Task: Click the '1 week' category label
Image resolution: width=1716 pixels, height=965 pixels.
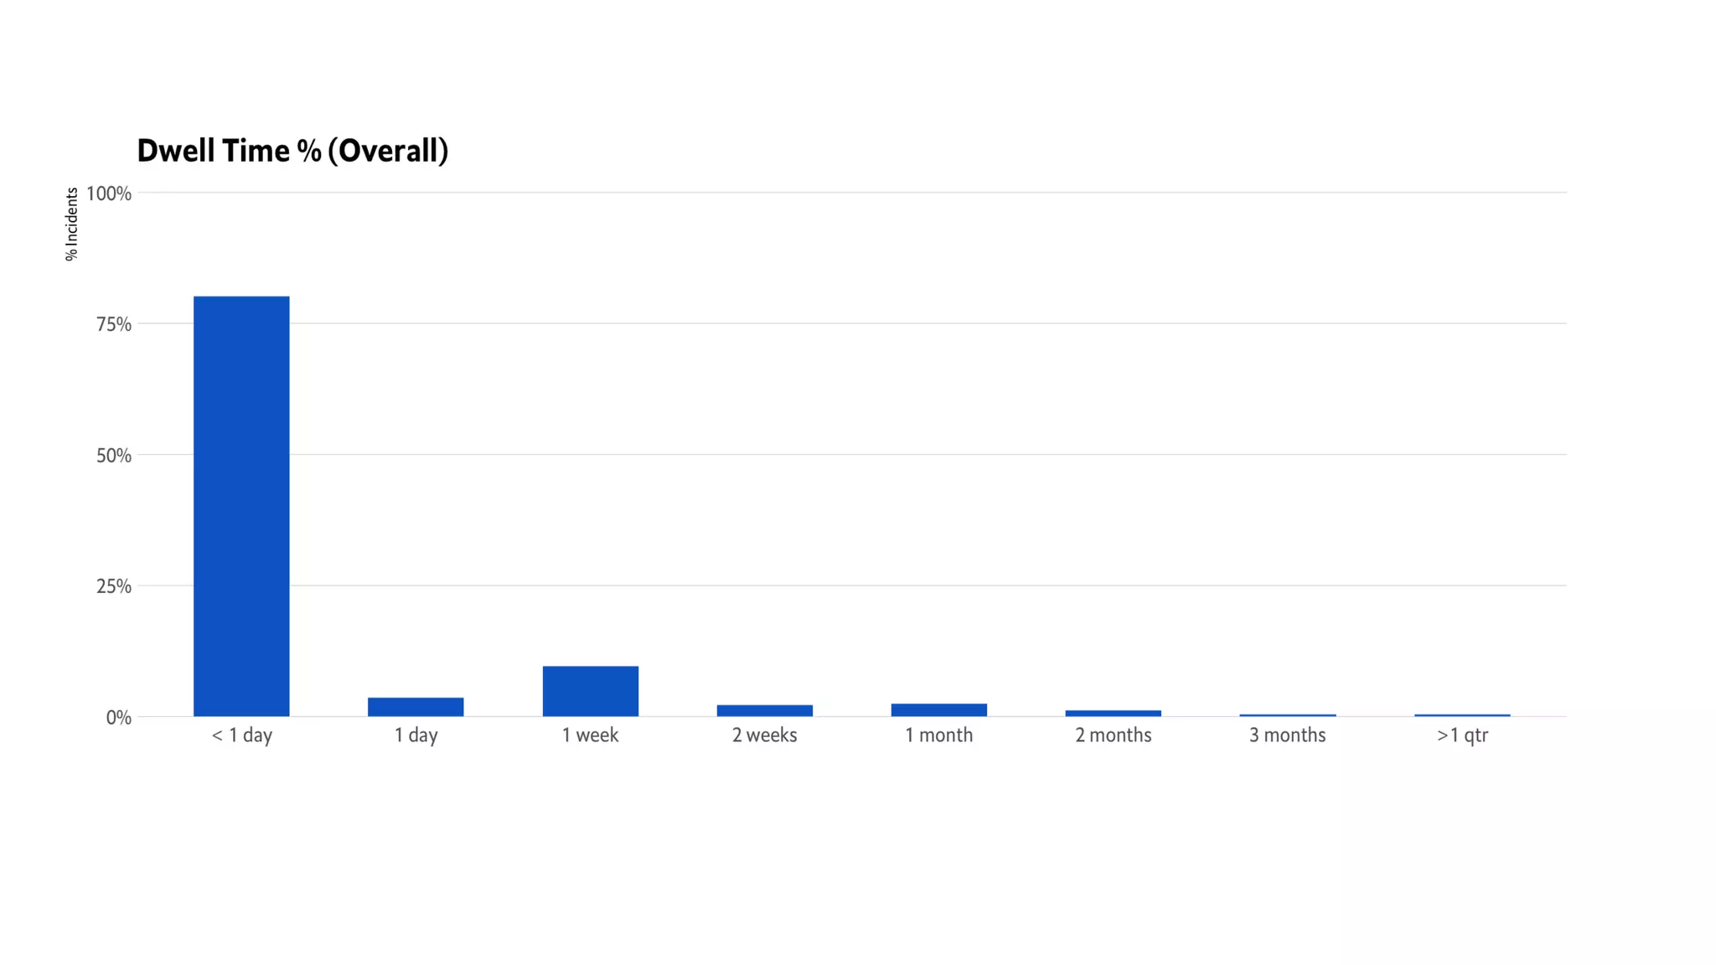Action: click(x=591, y=735)
